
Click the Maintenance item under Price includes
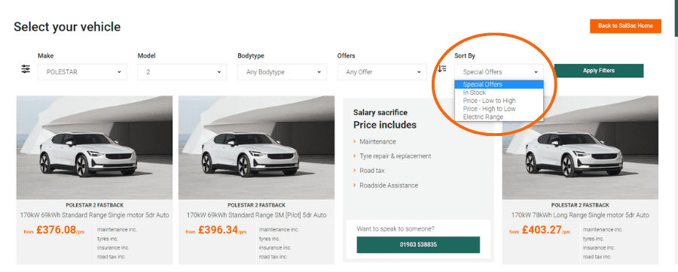tap(377, 141)
